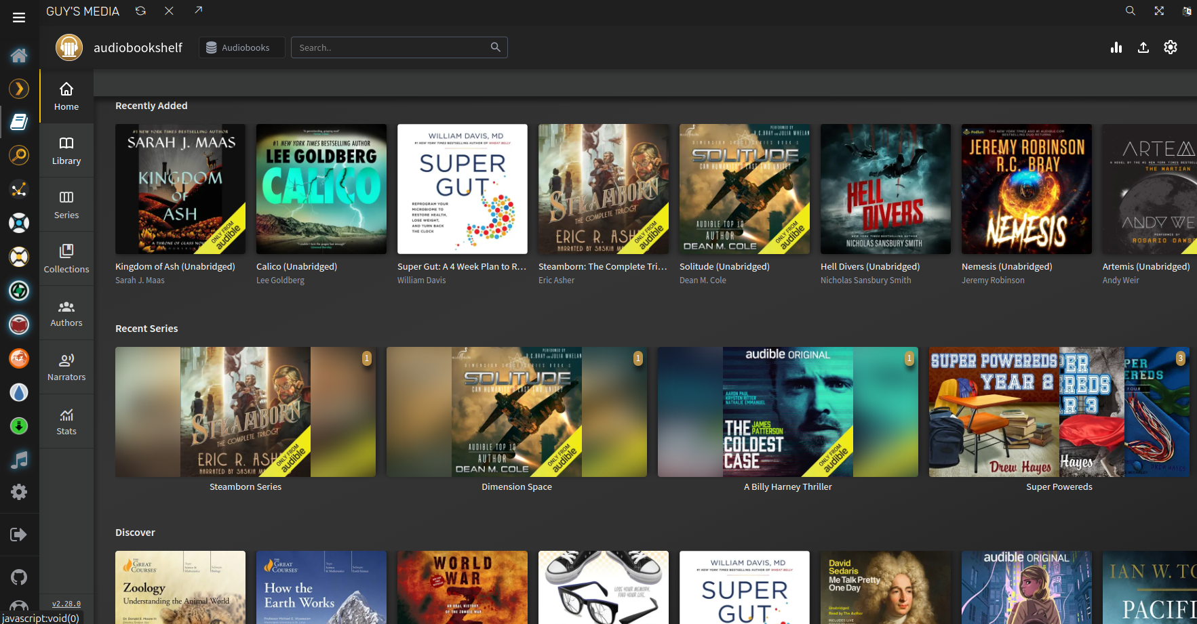Click the Andy Weir author link
The height and width of the screenshot is (624, 1197).
[x=1121, y=280]
